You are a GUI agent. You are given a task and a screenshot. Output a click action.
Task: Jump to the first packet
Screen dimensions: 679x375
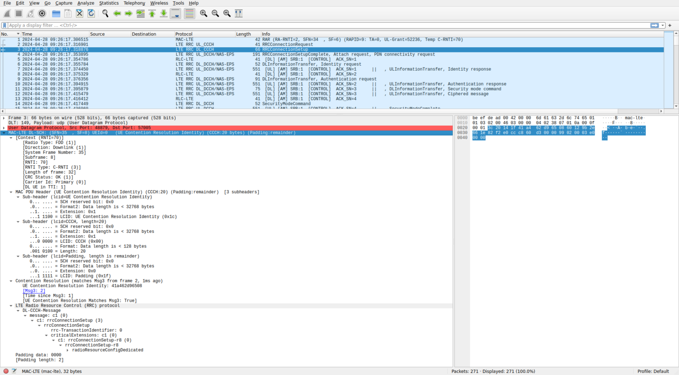pos(152,13)
